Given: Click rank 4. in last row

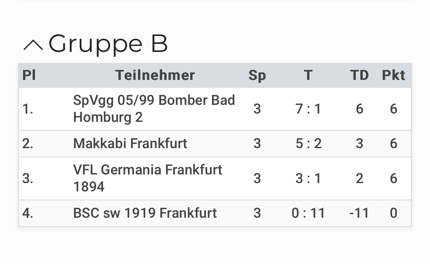Looking at the screenshot, I should pyautogui.click(x=28, y=213).
